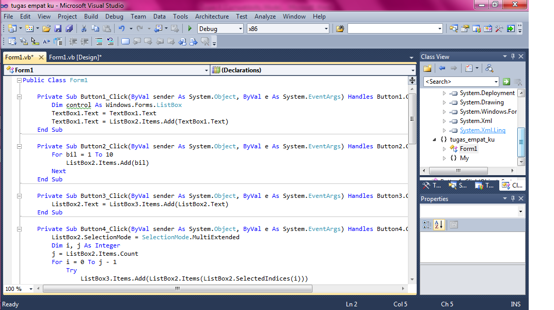The image size is (554, 310).
Task: Click the Open File folder icon
Action: (46, 28)
